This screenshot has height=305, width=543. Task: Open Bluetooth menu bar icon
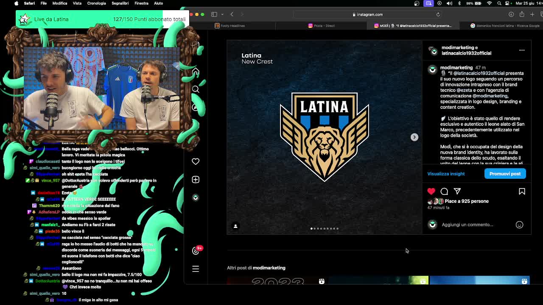(x=459, y=3)
